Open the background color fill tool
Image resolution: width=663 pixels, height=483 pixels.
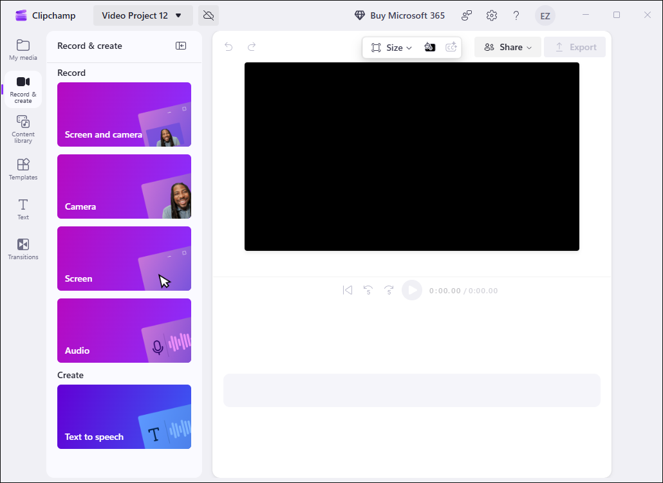click(x=430, y=47)
